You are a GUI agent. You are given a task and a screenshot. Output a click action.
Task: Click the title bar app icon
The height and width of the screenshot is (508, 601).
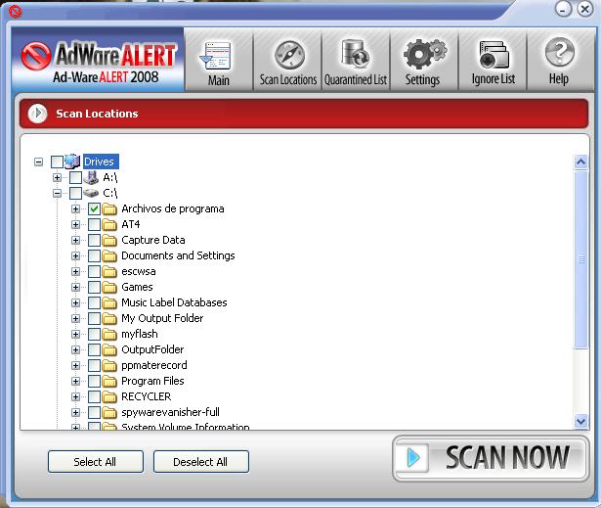pos(16,12)
